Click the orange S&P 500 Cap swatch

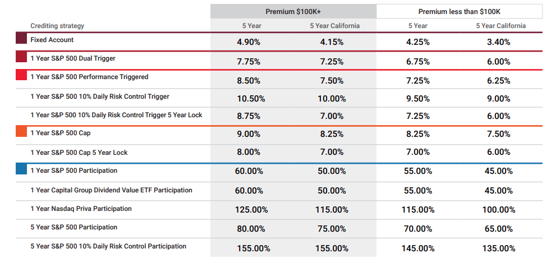[x=21, y=131]
